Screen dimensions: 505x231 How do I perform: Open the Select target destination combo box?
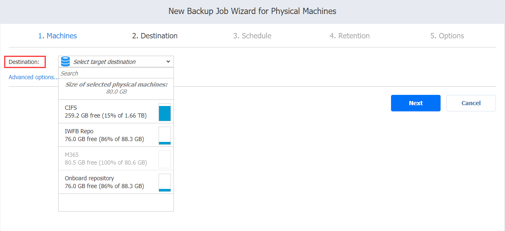tap(116, 61)
